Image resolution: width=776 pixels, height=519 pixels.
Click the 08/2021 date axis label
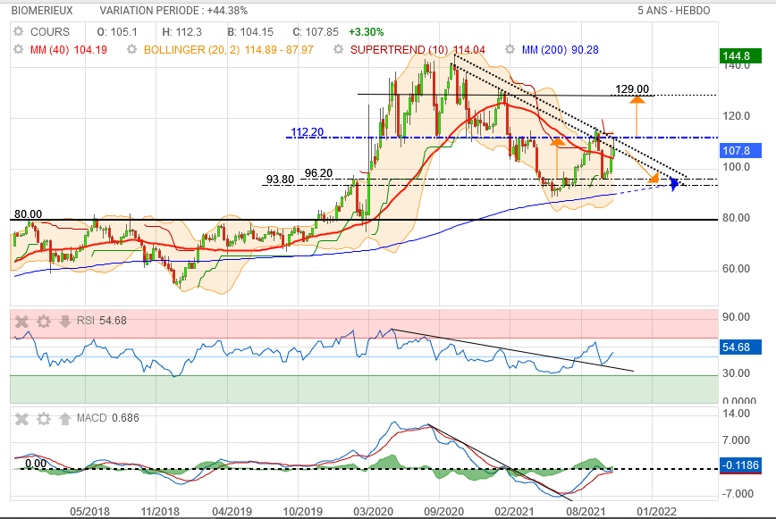[586, 511]
